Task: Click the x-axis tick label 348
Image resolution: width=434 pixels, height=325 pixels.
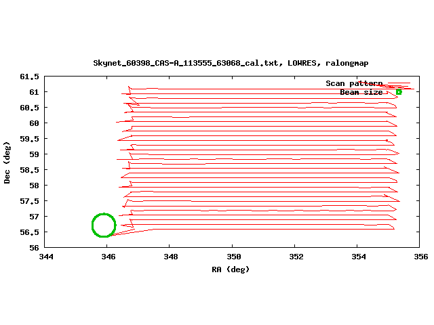Action: (x=171, y=257)
